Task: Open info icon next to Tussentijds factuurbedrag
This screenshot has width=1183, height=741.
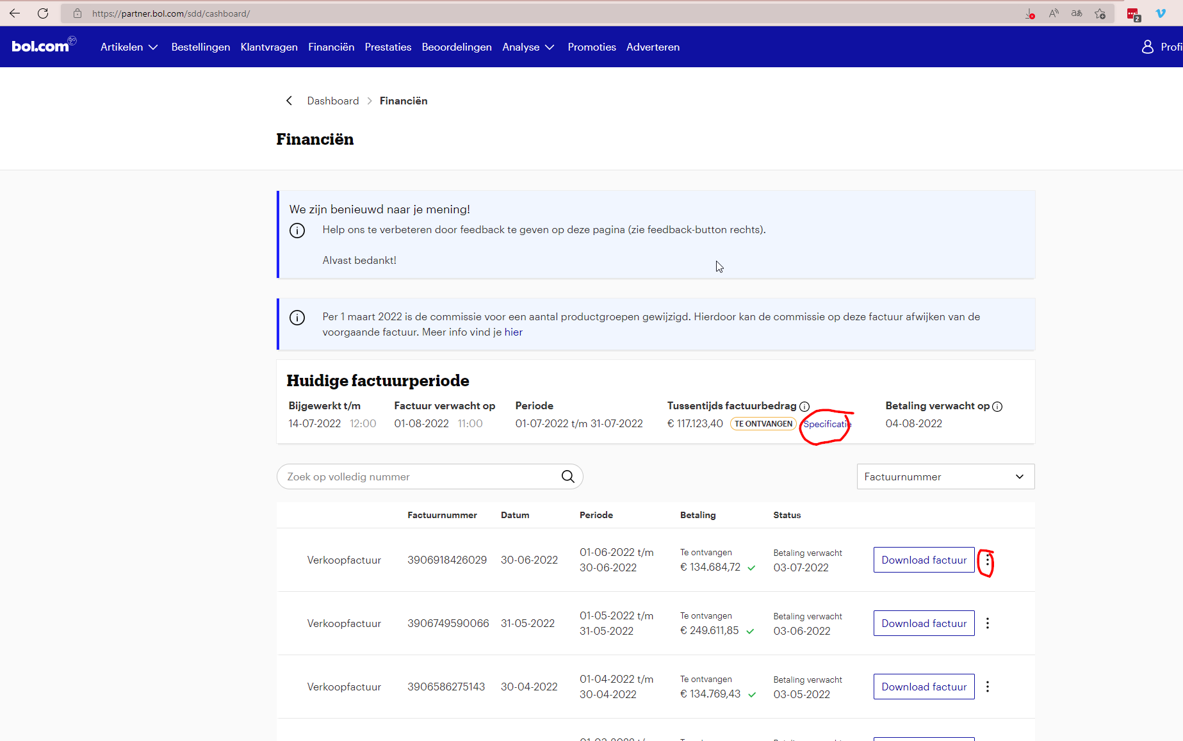Action: (x=804, y=407)
